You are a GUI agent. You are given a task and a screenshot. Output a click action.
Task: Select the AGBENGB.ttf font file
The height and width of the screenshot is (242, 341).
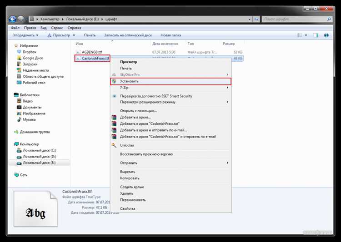[x=92, y=52]
